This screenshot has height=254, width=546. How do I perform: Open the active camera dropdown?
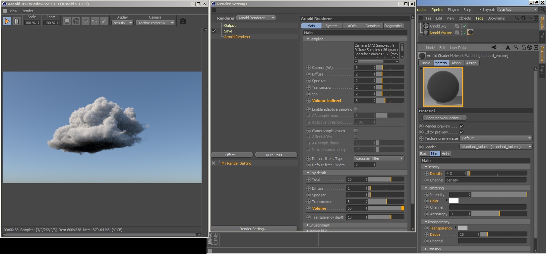[x=155, y=23]
